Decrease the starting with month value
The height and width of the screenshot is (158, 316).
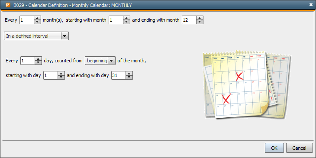coord(126,22)
